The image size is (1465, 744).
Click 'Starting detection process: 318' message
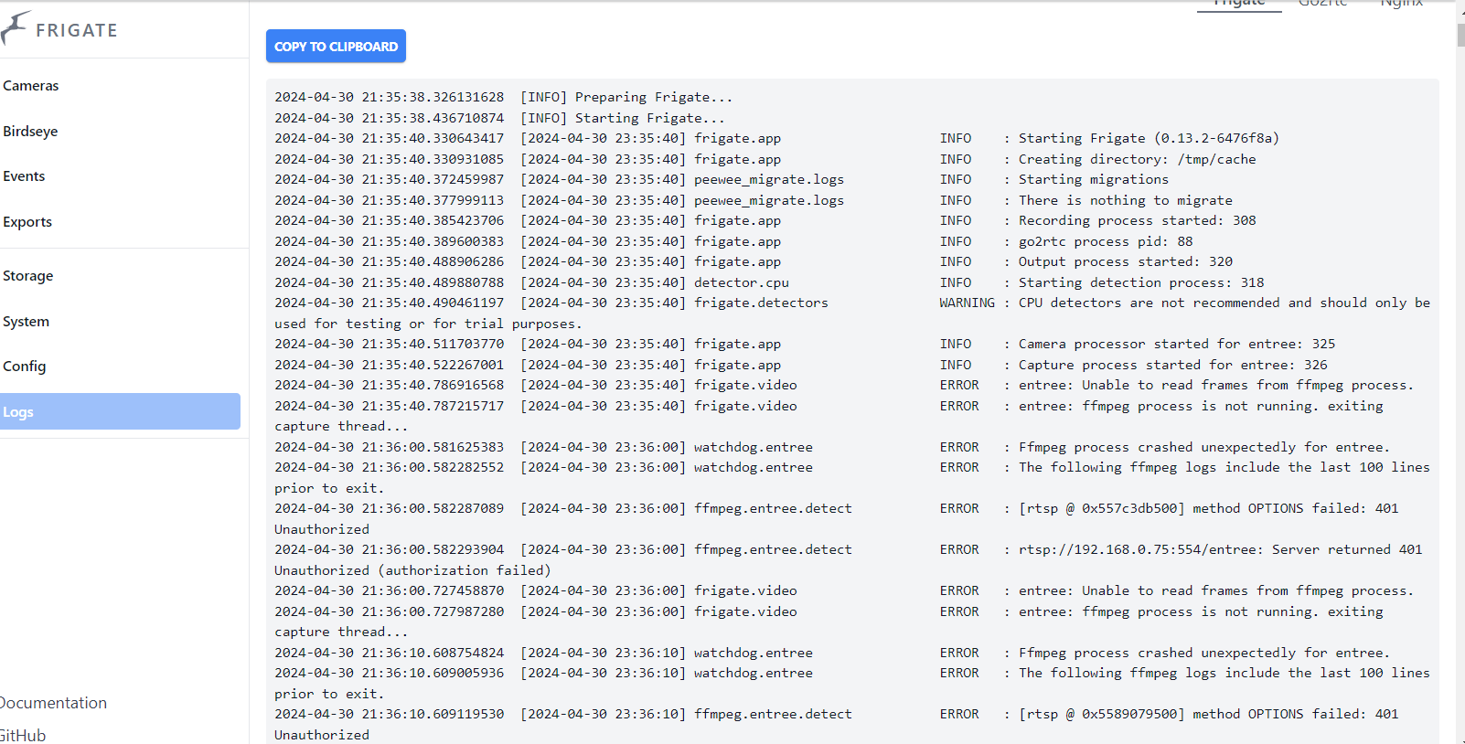[1141, 282]
